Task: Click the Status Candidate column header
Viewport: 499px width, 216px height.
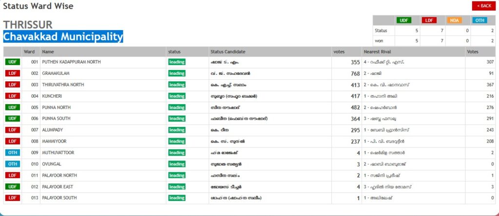Action: click(x=228, y=52)
